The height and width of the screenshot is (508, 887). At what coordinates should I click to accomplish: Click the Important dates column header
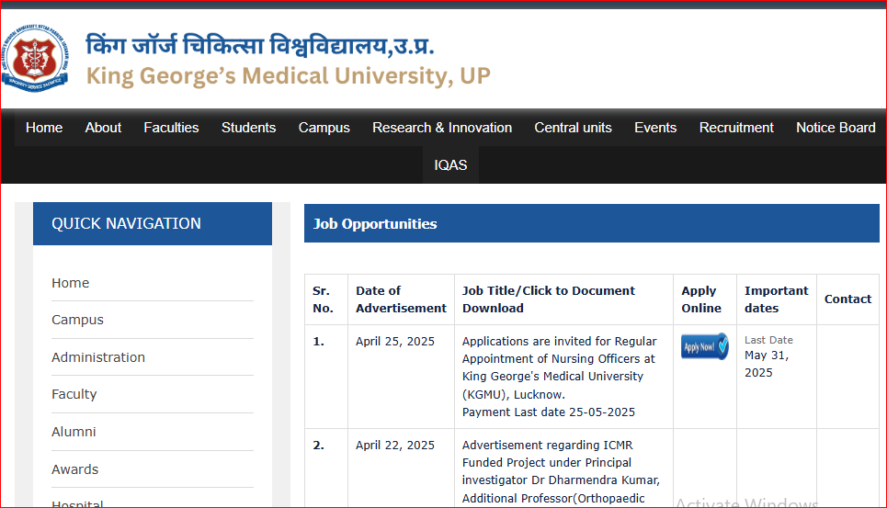776,299
